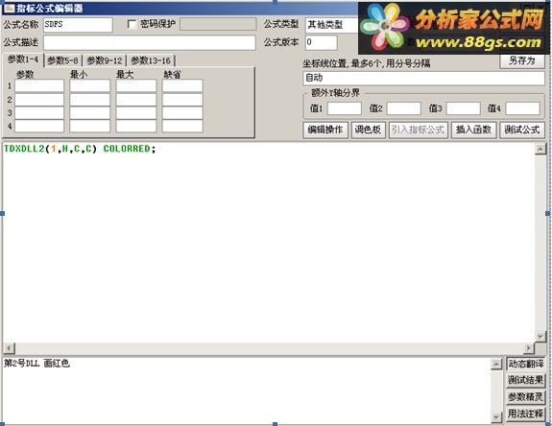
Task: Click row 1 缺省 field
Action: [182, 85]
